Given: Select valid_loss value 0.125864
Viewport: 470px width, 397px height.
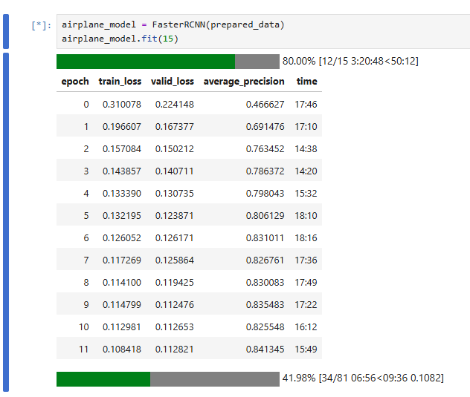Looking at the screenshot, I should tap(175, 260).
